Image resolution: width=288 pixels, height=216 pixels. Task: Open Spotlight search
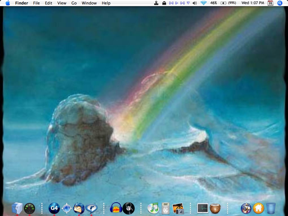[x=280, y=3]
